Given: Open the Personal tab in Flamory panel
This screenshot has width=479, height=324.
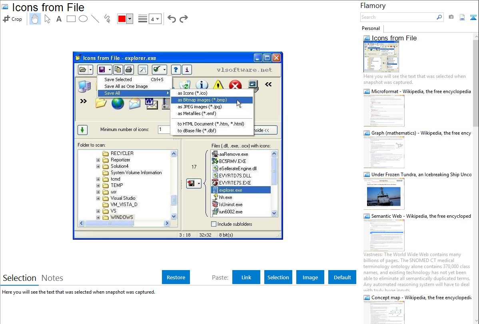Looking at the screenshot, I should [x=371, y=28].
